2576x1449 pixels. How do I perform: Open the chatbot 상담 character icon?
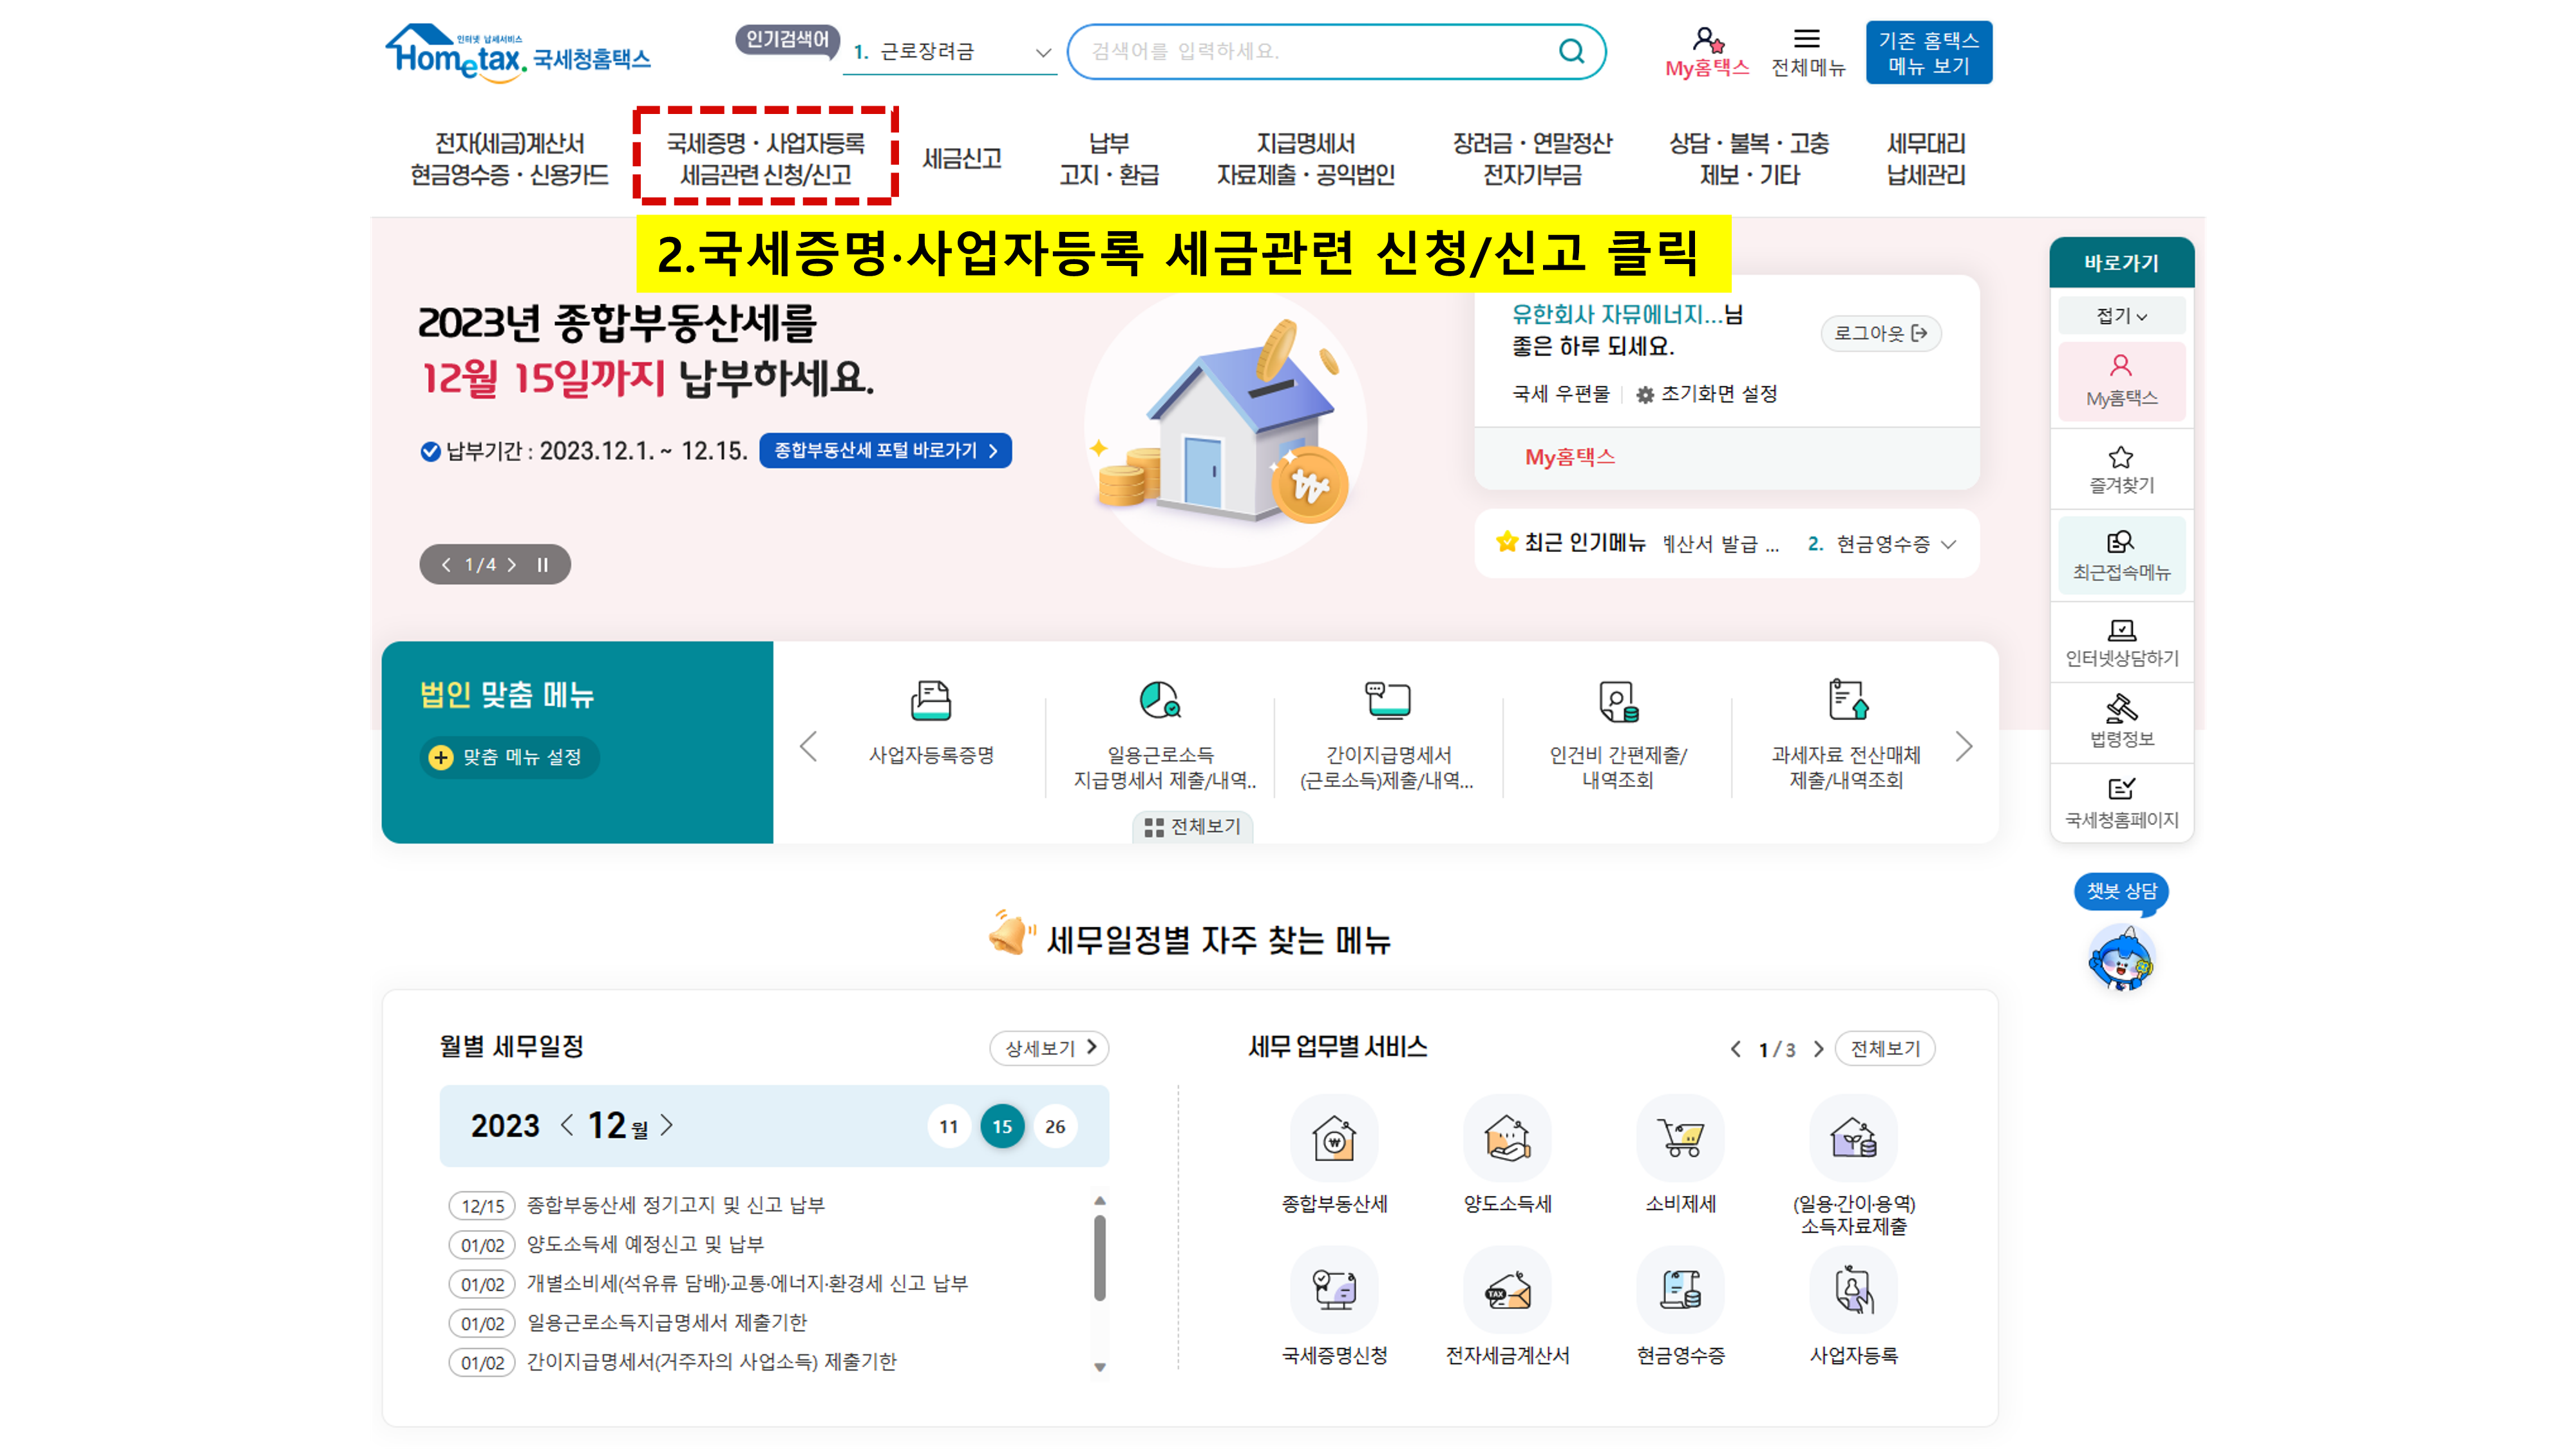coord(2120,959)
